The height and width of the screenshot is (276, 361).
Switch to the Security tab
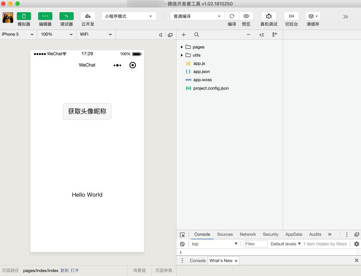pos(271,234)
